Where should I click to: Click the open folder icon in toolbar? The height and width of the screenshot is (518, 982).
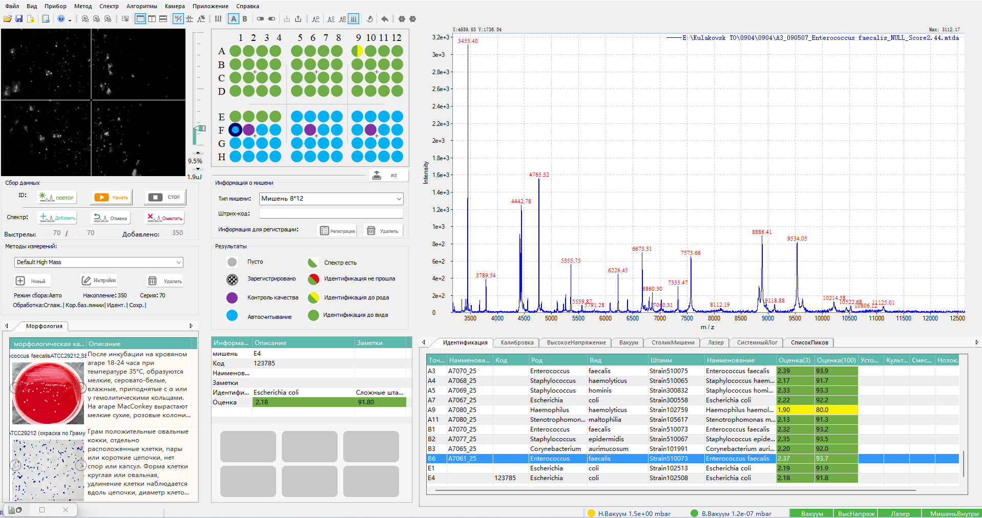pos(8,19)
